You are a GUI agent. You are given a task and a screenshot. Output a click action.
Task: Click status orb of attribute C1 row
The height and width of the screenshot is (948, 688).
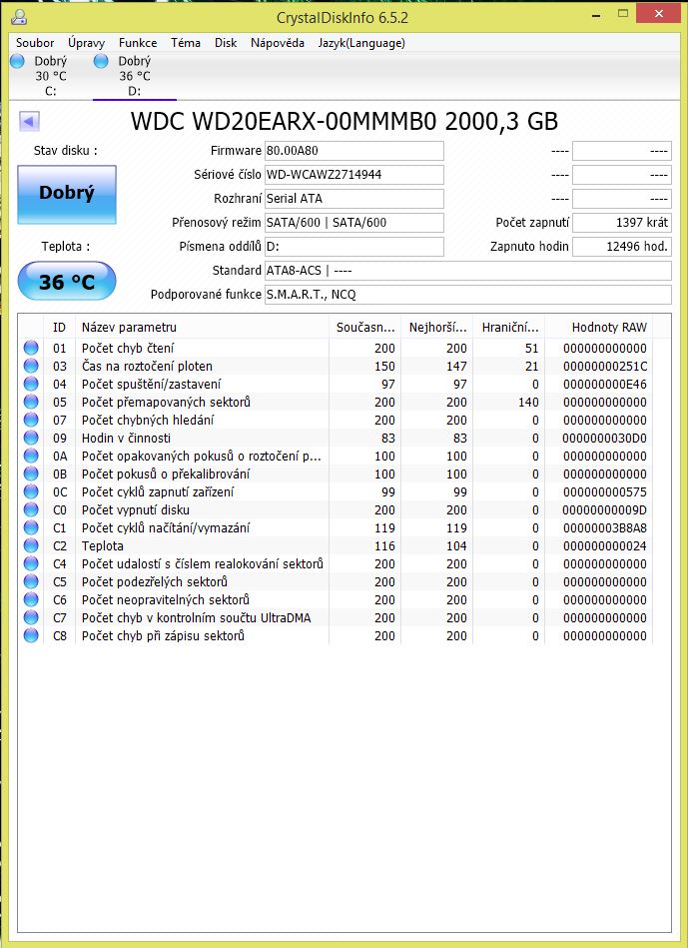31,527
